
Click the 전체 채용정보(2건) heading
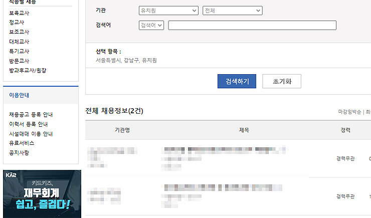tap(114, 111)
